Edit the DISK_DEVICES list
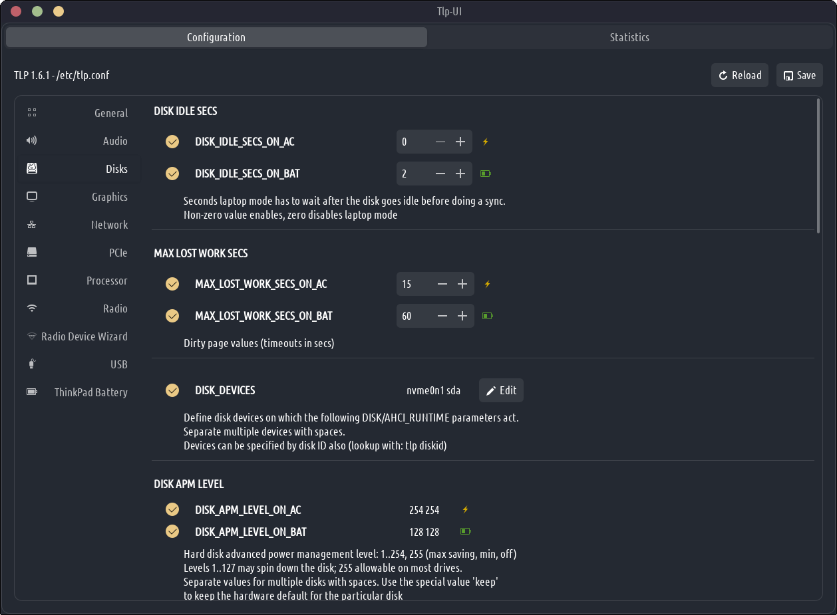The height and width of the screenshot is (615, 837). (x=501, y=390)
